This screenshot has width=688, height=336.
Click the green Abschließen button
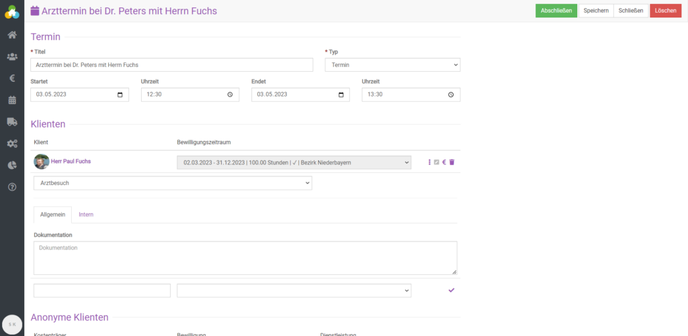(x=556, y=11)
